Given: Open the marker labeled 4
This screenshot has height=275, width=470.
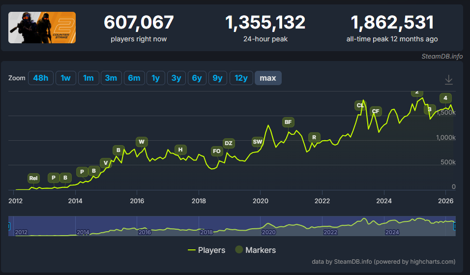Looking at the screenshot, I should [445, 98].
